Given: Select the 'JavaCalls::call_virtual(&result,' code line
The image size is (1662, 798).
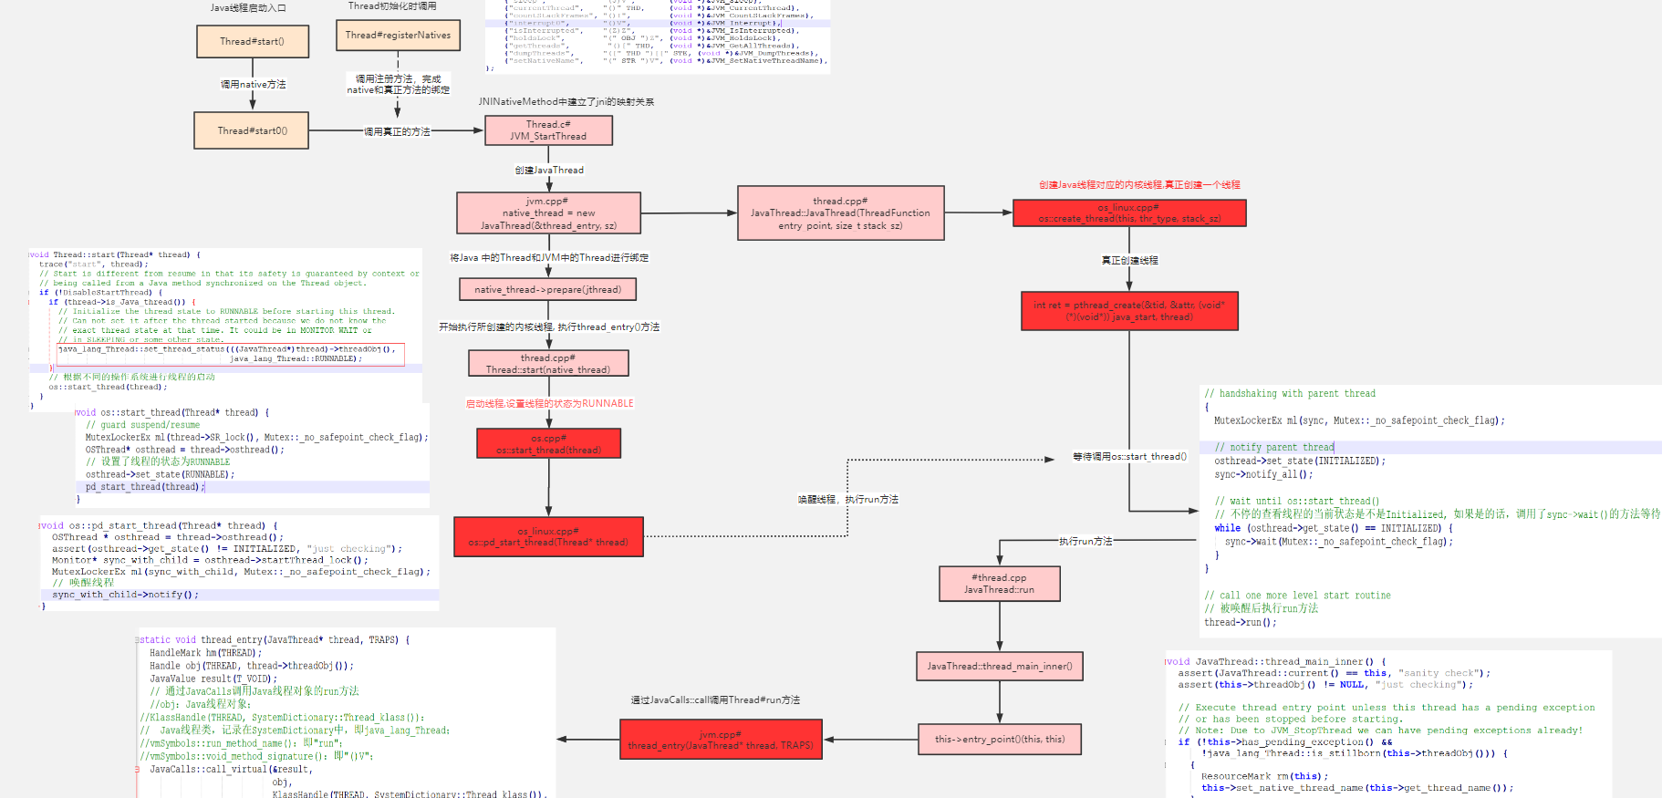Looking at the screenshot, I should coord(231,770).
